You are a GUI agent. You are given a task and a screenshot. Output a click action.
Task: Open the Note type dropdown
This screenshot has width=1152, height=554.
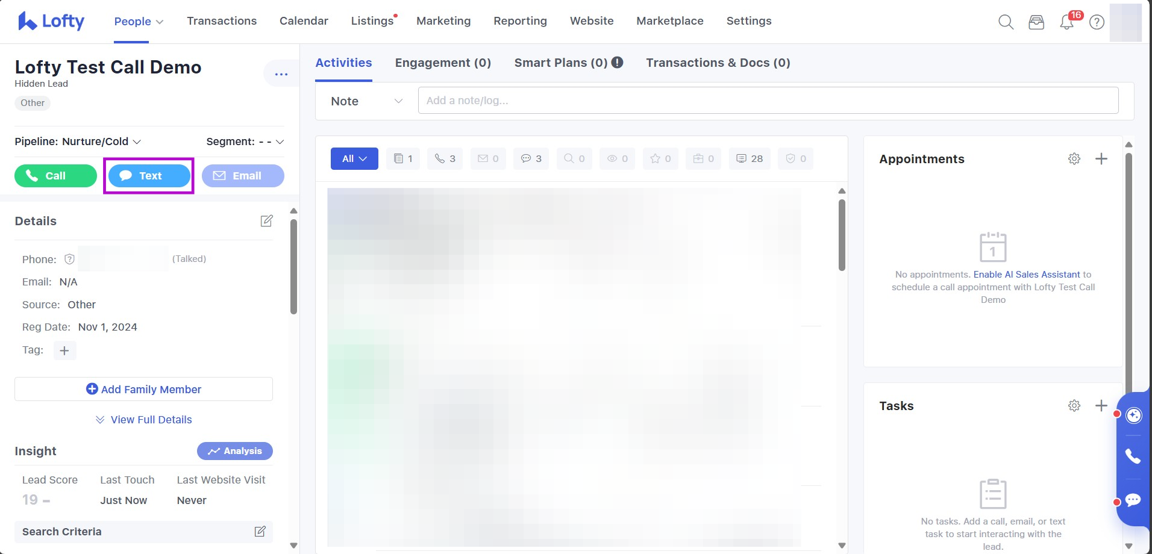pos(366,101)
